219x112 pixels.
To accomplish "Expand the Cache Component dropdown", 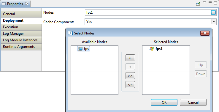I will point(214,22).
